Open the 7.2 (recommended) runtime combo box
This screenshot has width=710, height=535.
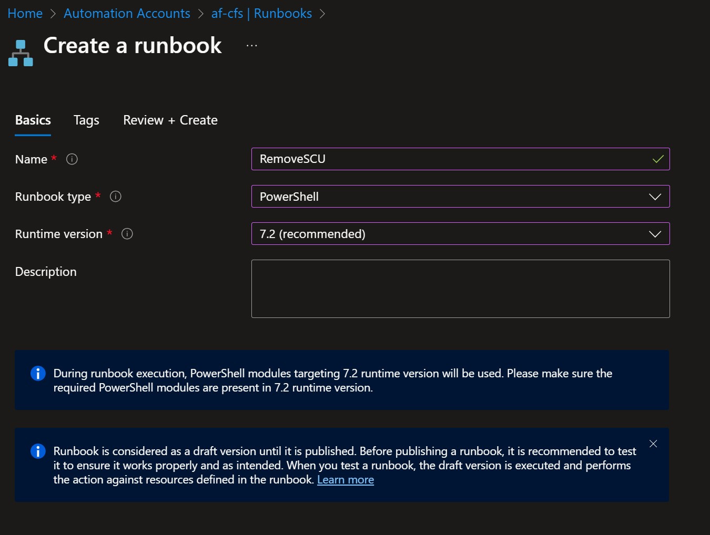pyautogui.click(x=460, y=234)
